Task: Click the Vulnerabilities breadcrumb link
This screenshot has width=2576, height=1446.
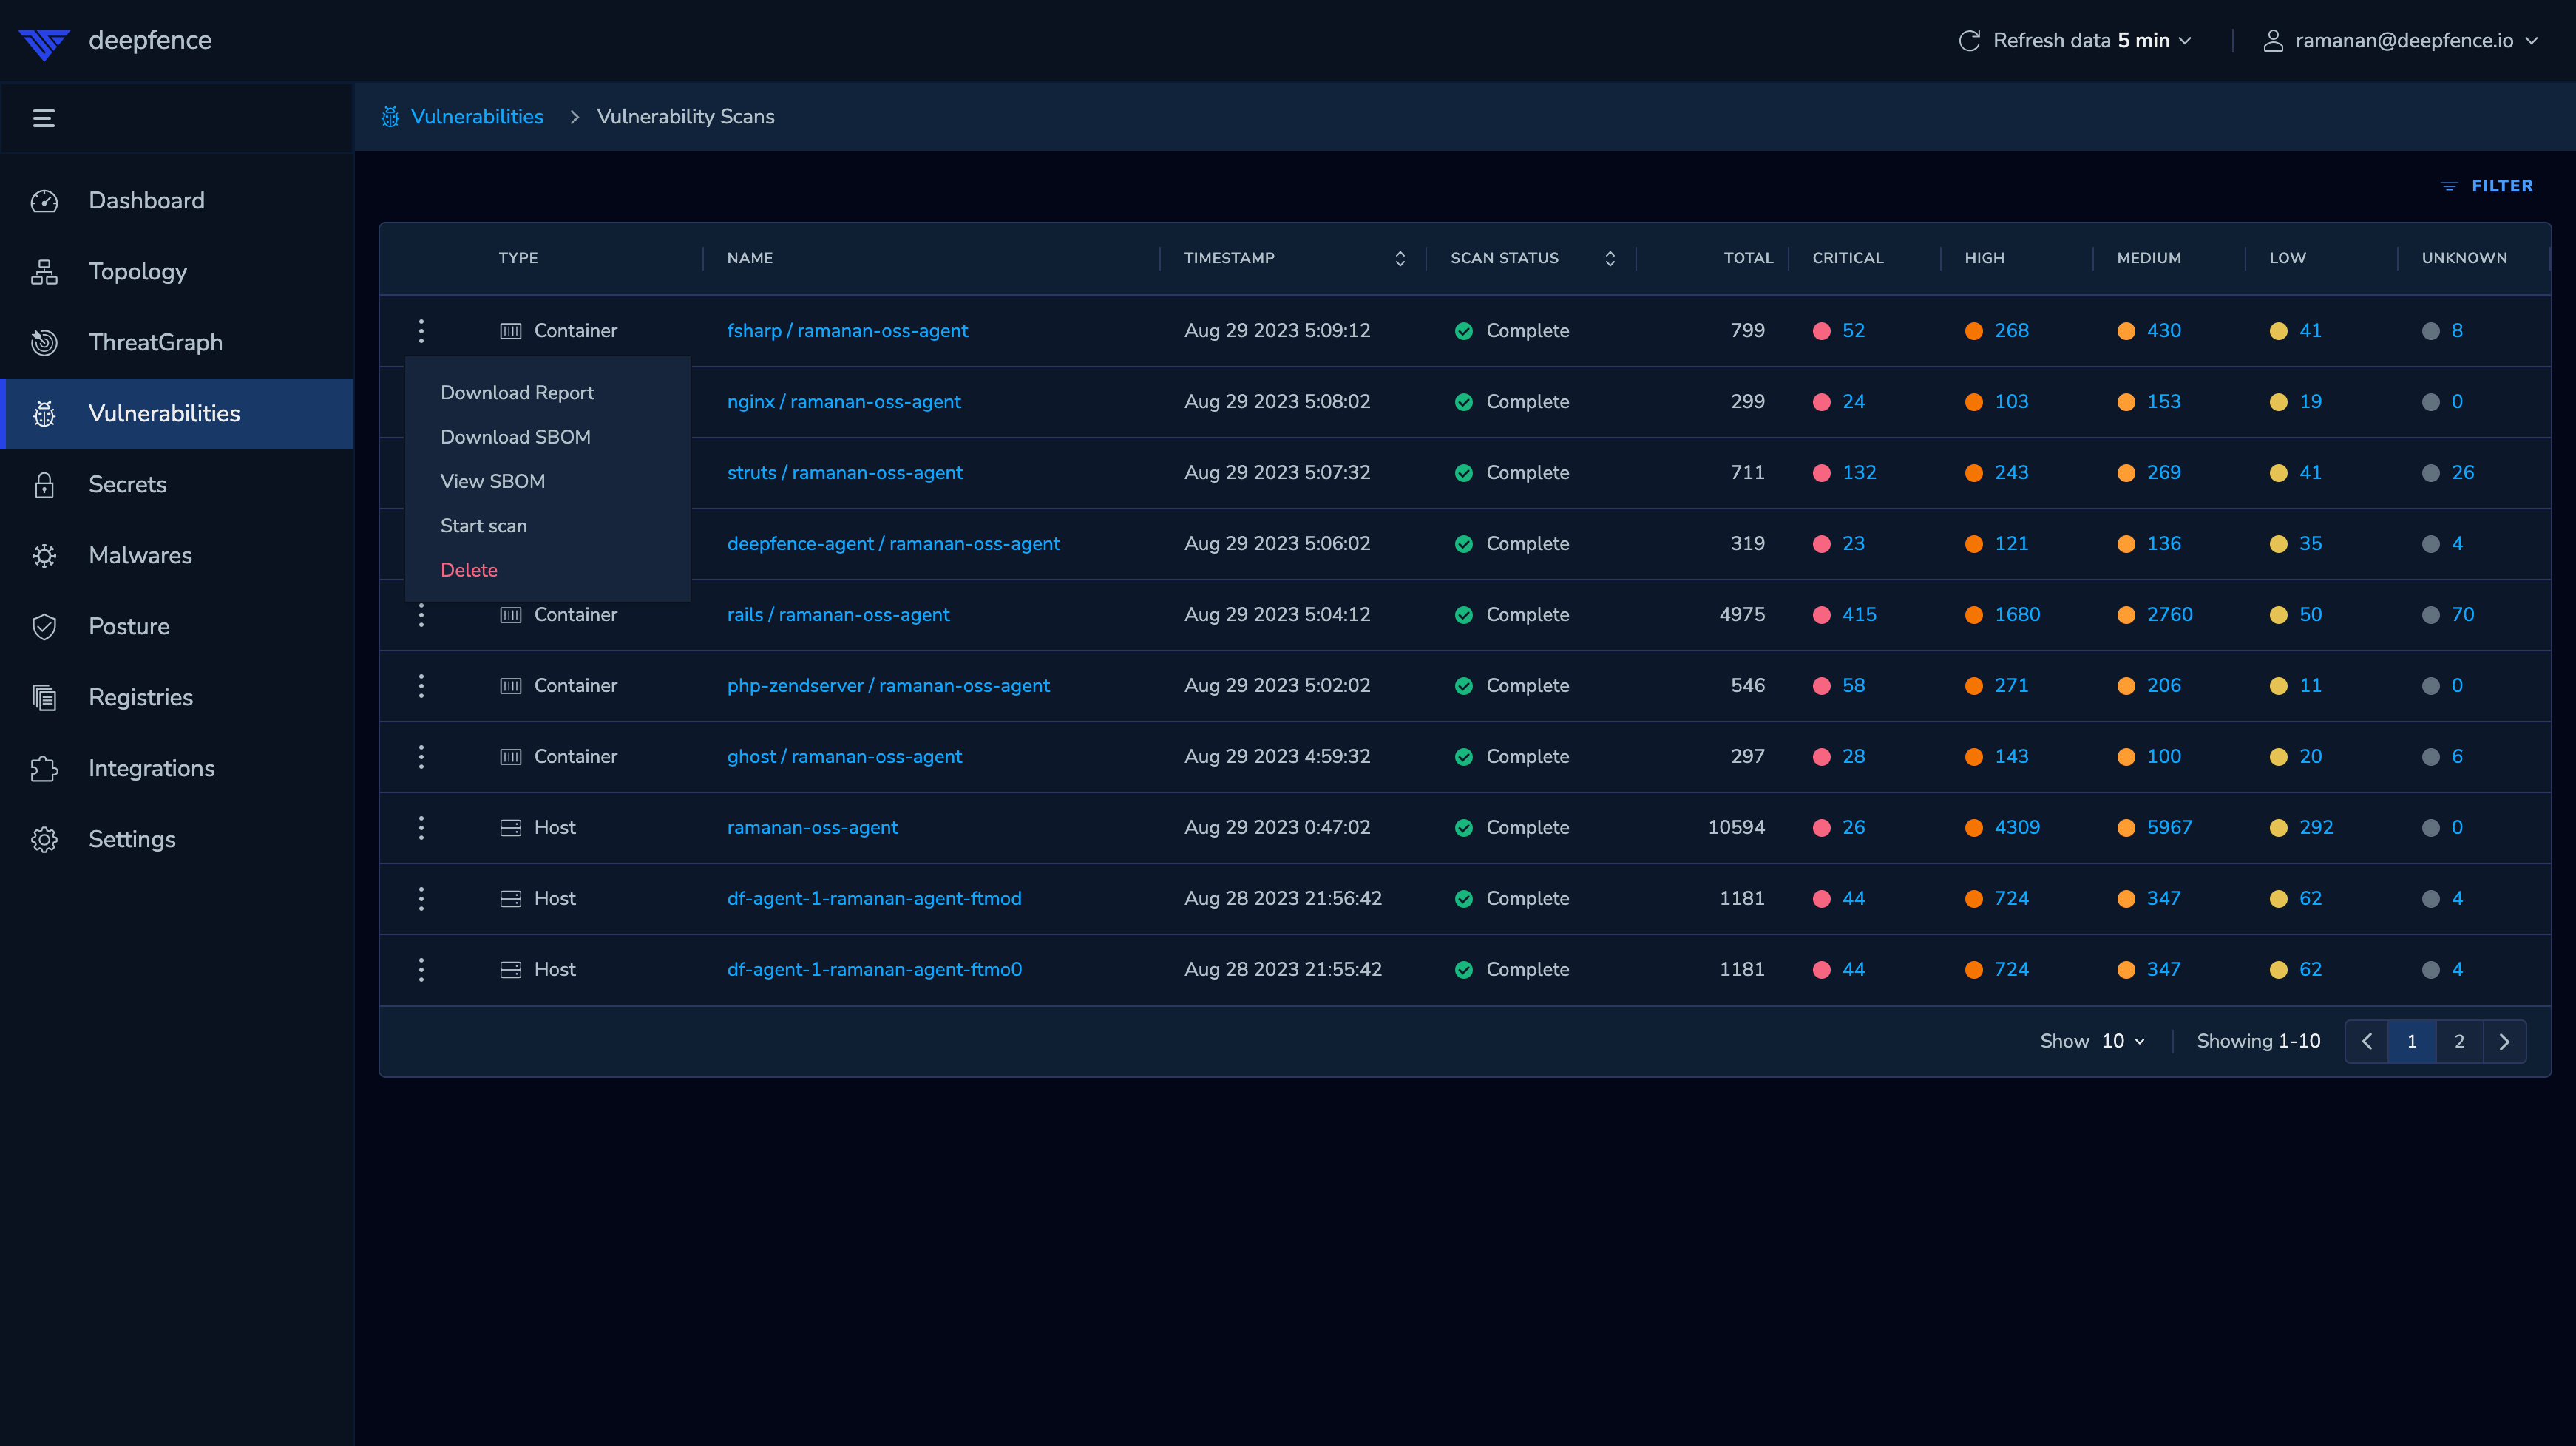Action: click(477, 117)
